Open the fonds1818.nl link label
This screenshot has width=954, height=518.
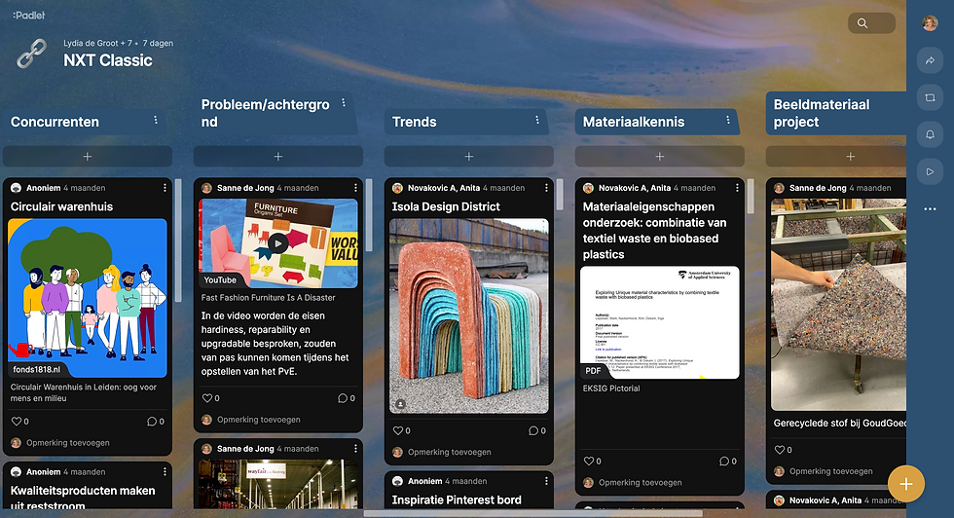37,369
